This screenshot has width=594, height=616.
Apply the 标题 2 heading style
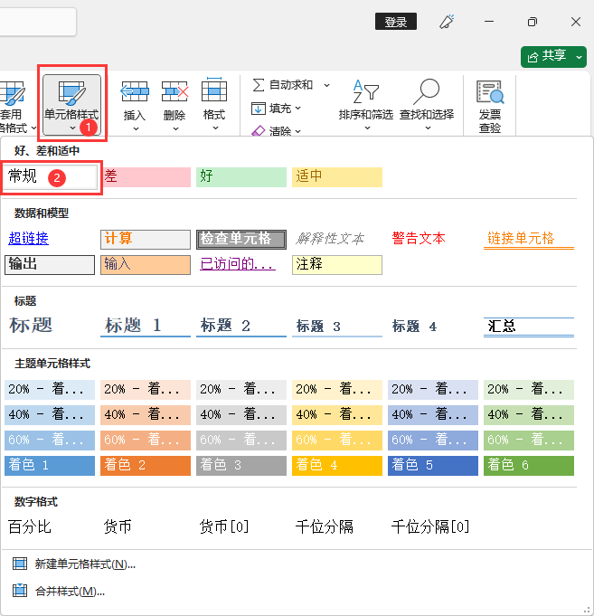[241, 327]
